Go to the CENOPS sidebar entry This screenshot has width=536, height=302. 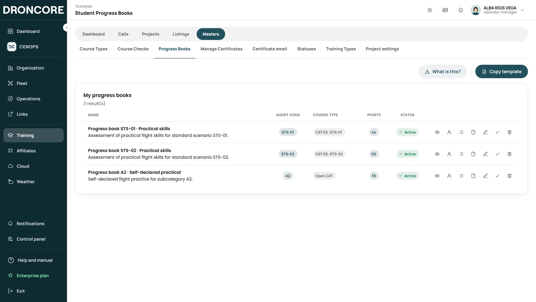point(33,47)
